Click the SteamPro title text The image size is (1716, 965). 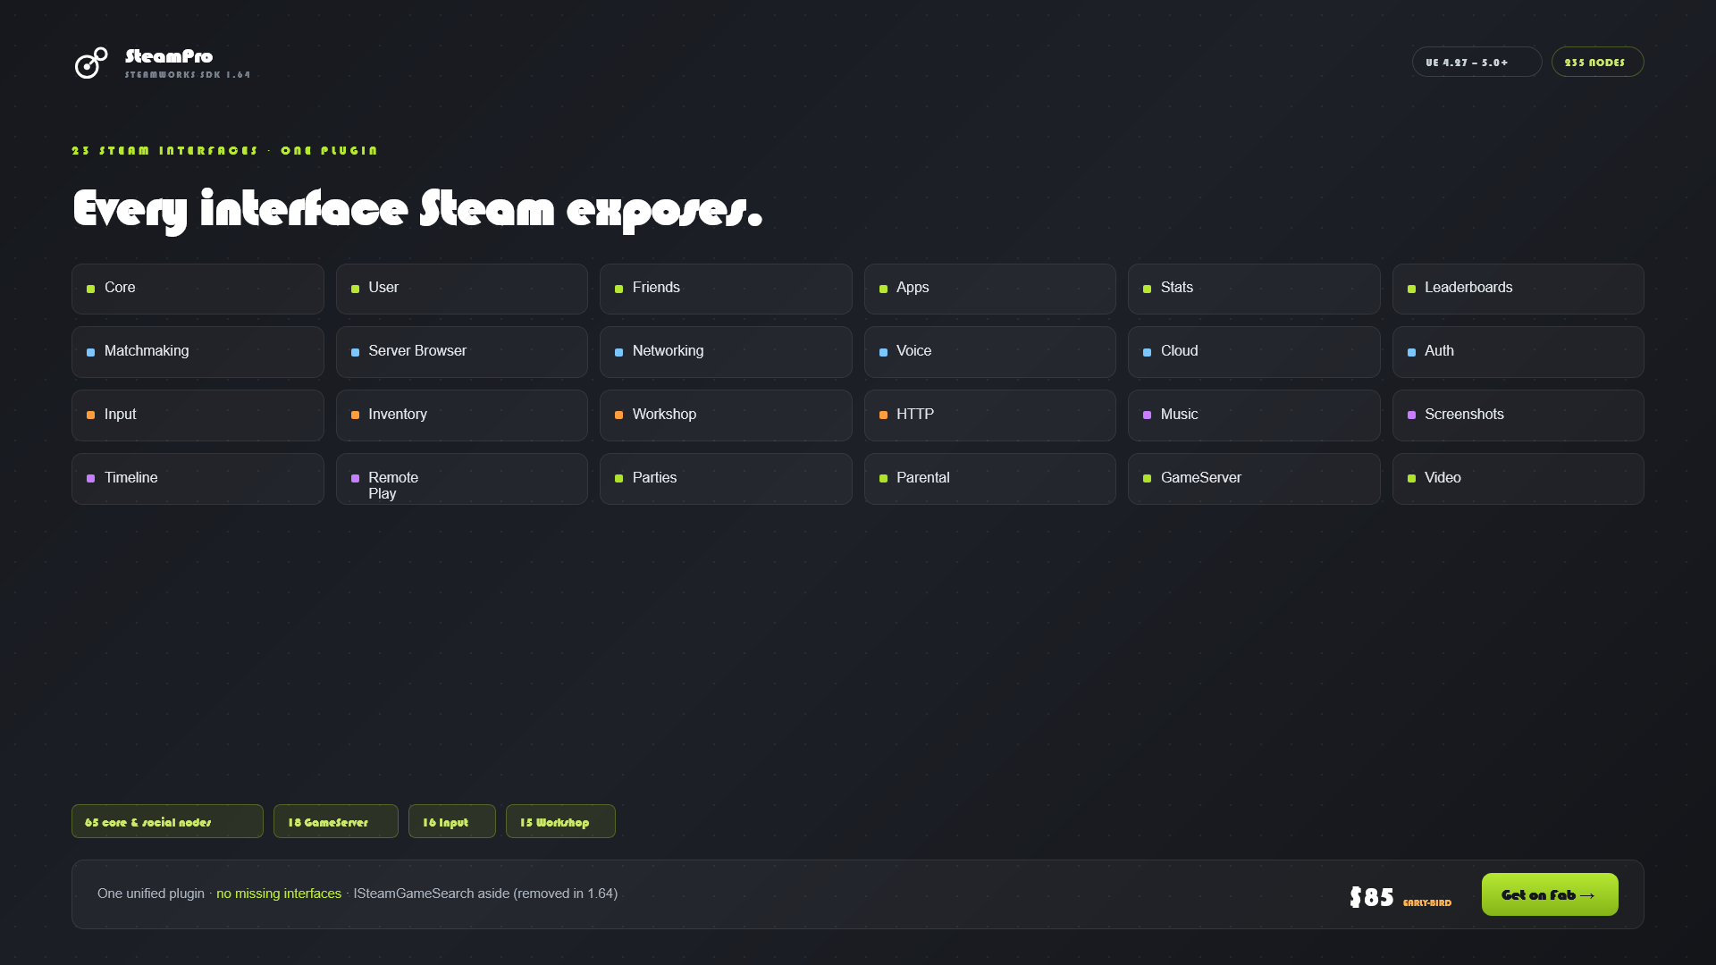[169, 56]
